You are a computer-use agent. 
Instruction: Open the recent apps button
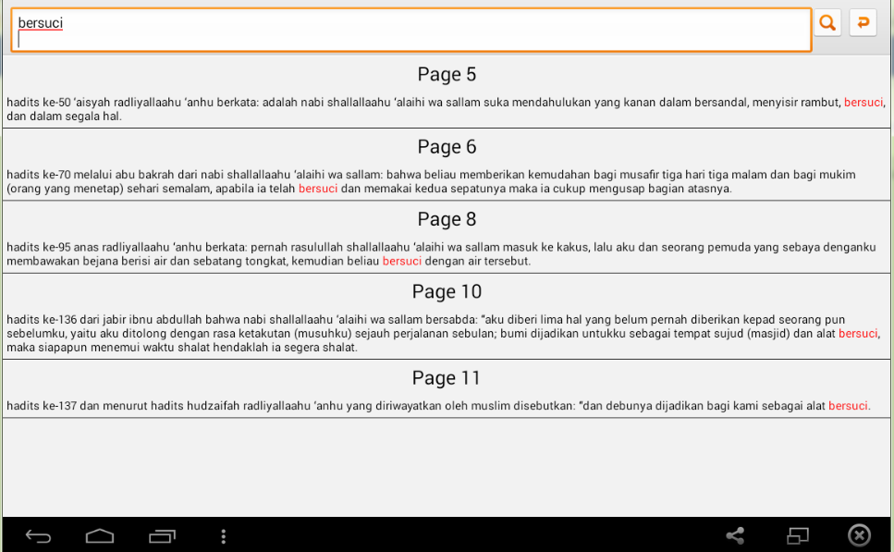pos(162,536)
